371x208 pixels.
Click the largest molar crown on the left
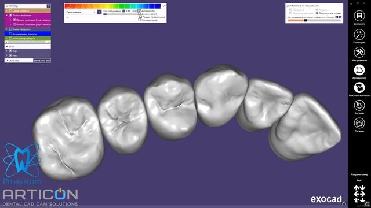(68, 138)
